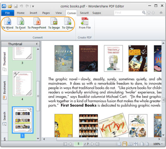Switch to the Home tab
Screen dimensions: 166x149
pos(21,13)
